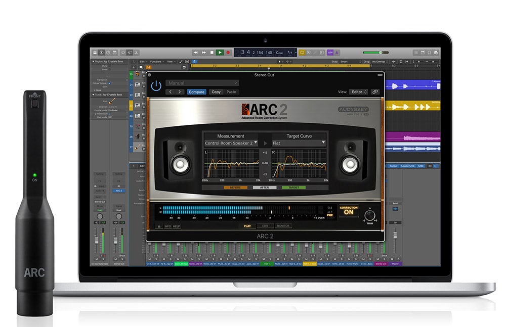Open the Drag No Overlap dropdown
Screen dimensions: 506x327
pos(380,62)
